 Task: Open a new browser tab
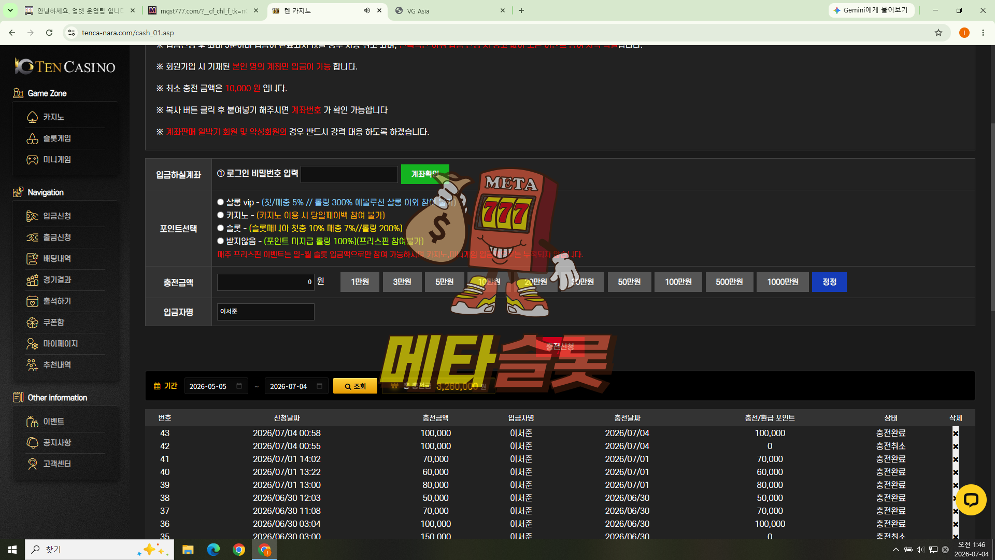click(521, 10)
